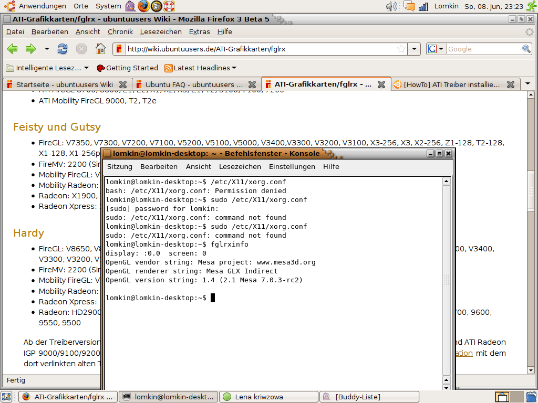Close the HowTo ATI Treiber tab
538x403 pixels.
(511, 84)
